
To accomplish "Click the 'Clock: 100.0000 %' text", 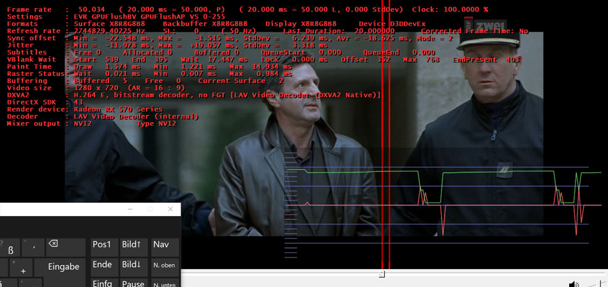I will [x=450, y=10].
